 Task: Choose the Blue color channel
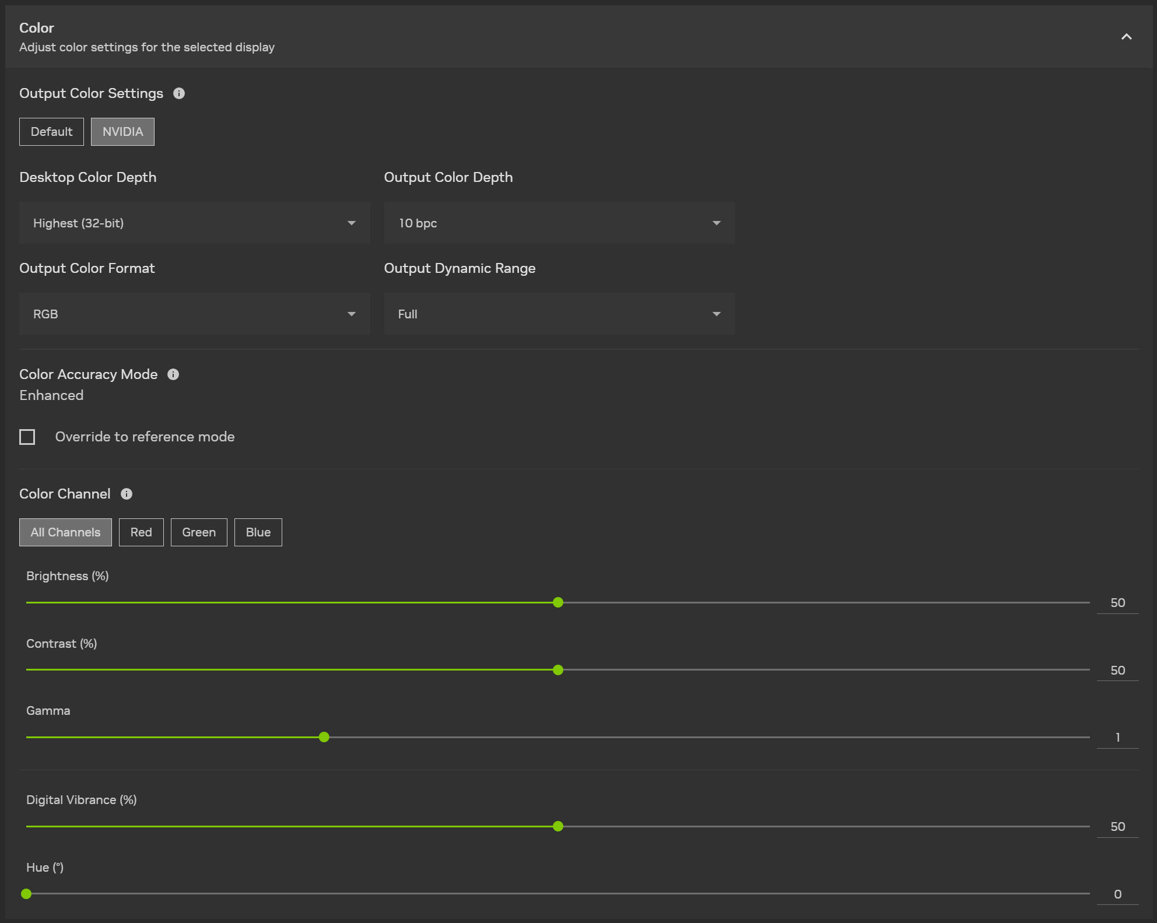pyautogui.click(x=258, y=532)
